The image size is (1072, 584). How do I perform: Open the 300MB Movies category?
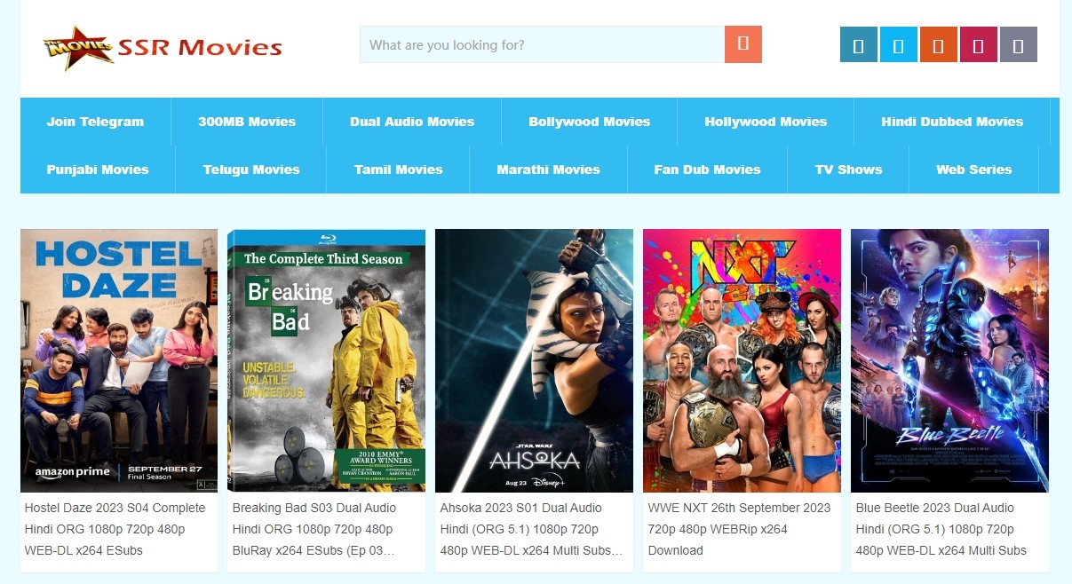click(x=247, y=122)
